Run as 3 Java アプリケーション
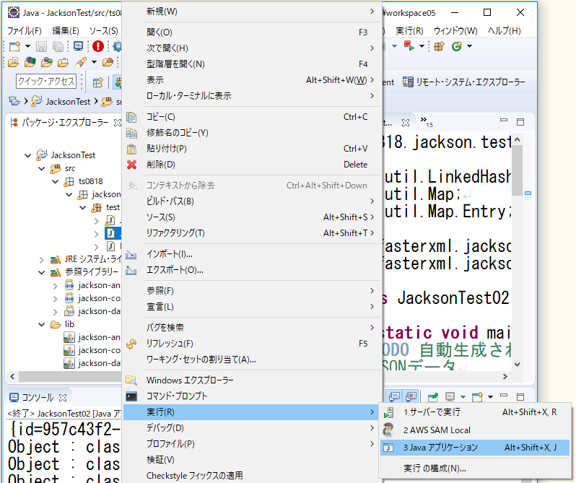576x483 pixels. pos(475,448)
